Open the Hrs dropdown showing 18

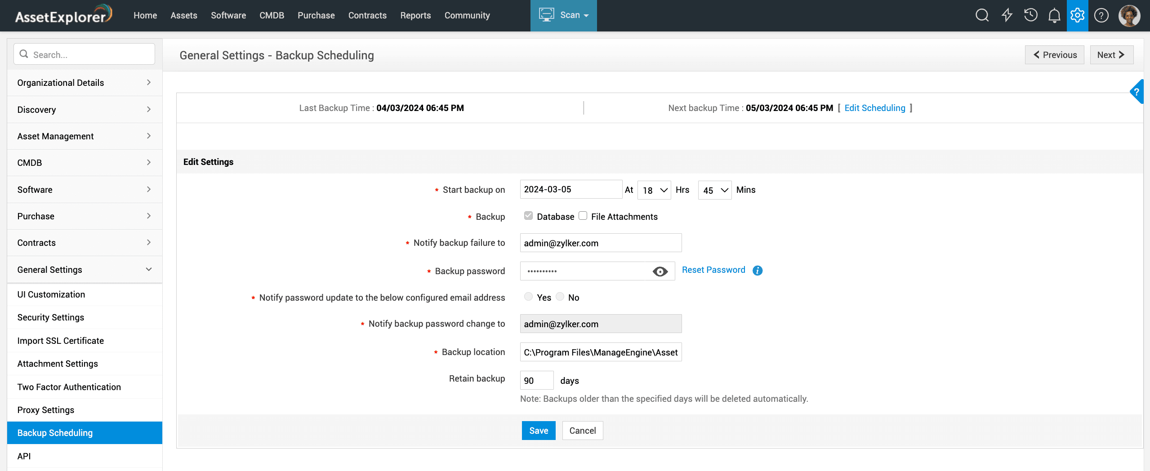pyautogui.click(x=654, y=190)
